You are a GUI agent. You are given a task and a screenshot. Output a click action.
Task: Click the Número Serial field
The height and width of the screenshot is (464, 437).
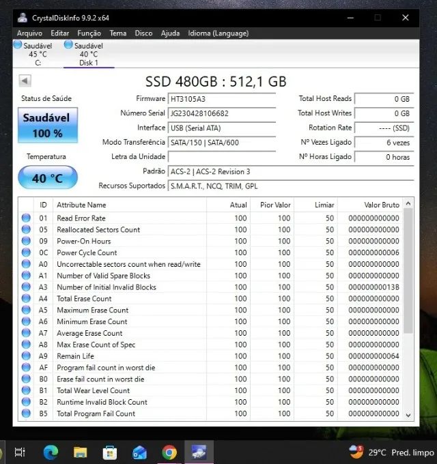[222, 113]
